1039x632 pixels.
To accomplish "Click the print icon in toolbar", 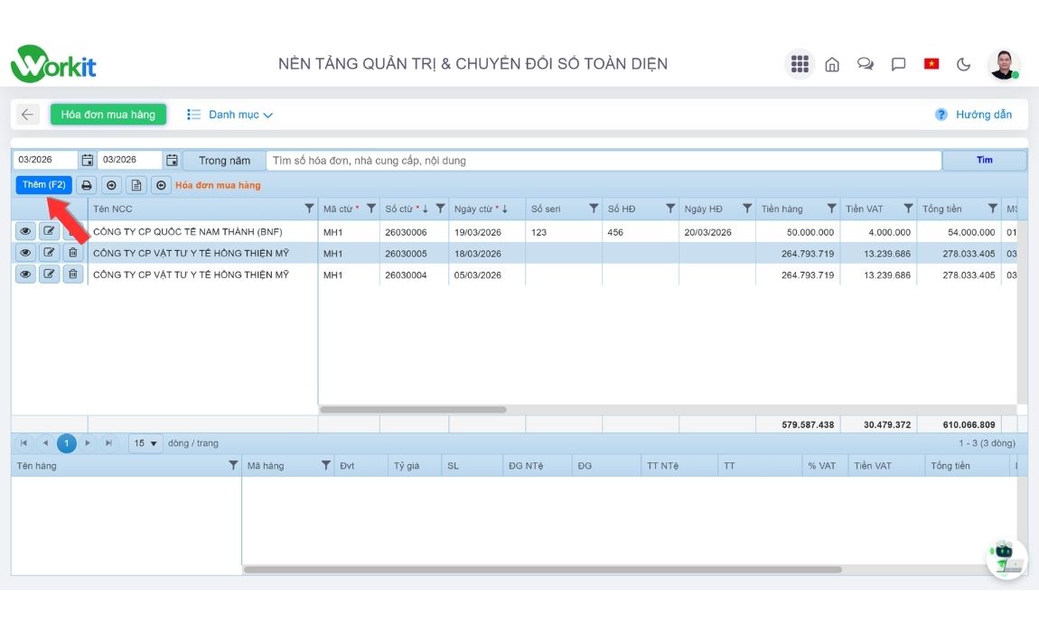I will click(87, 185).
